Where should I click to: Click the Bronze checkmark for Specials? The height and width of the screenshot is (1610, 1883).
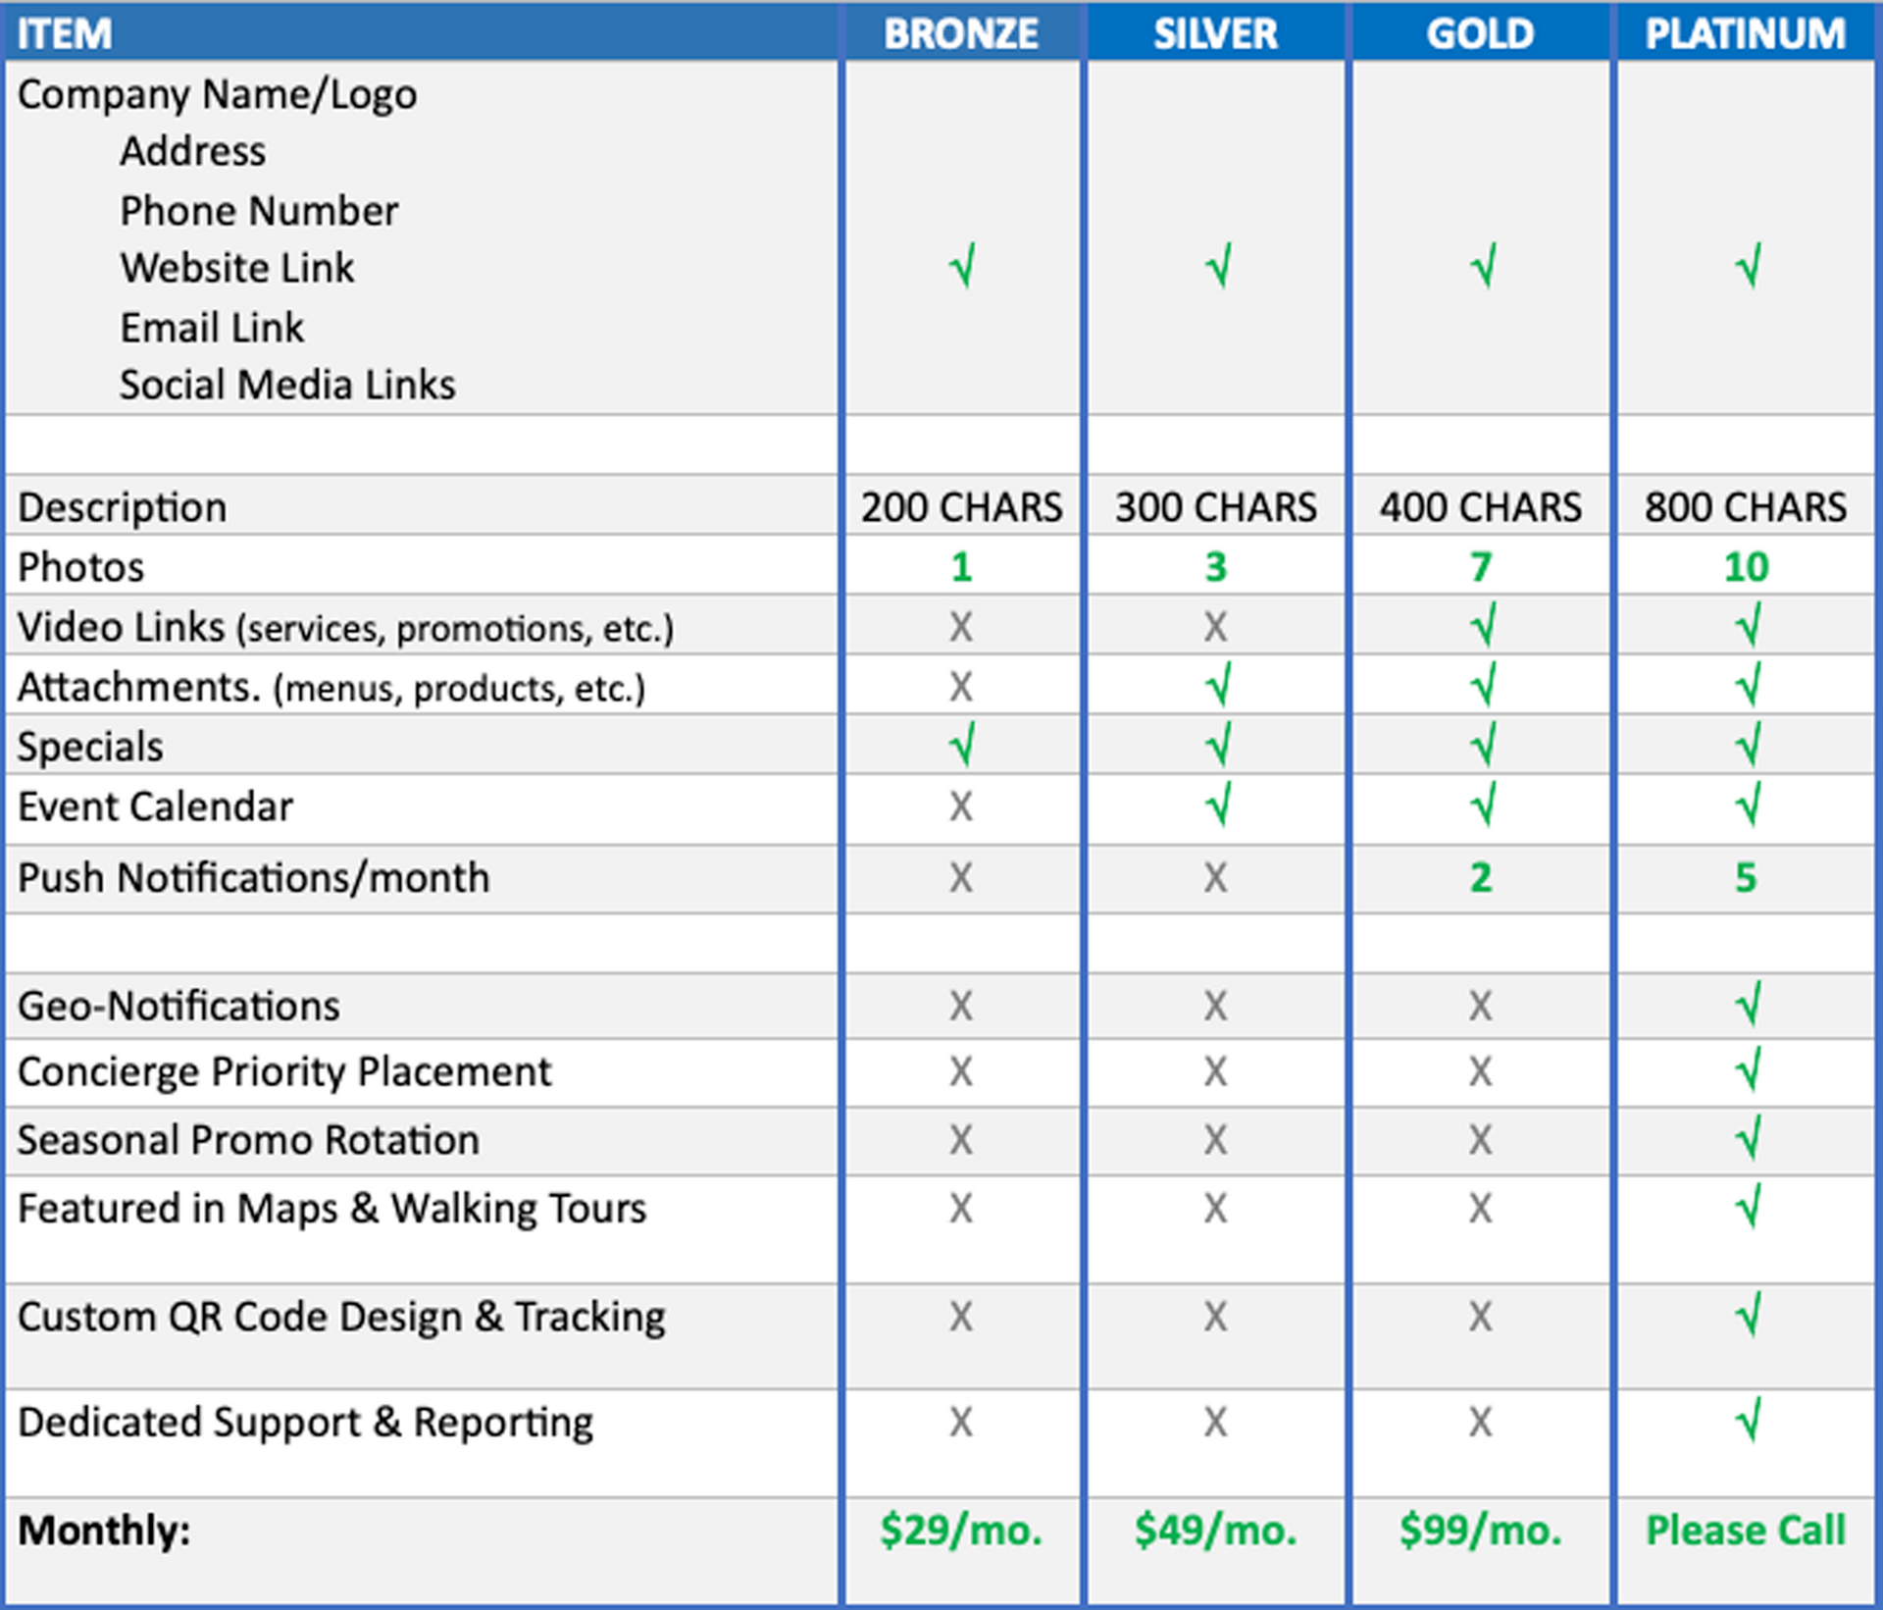tap(962, 746)
